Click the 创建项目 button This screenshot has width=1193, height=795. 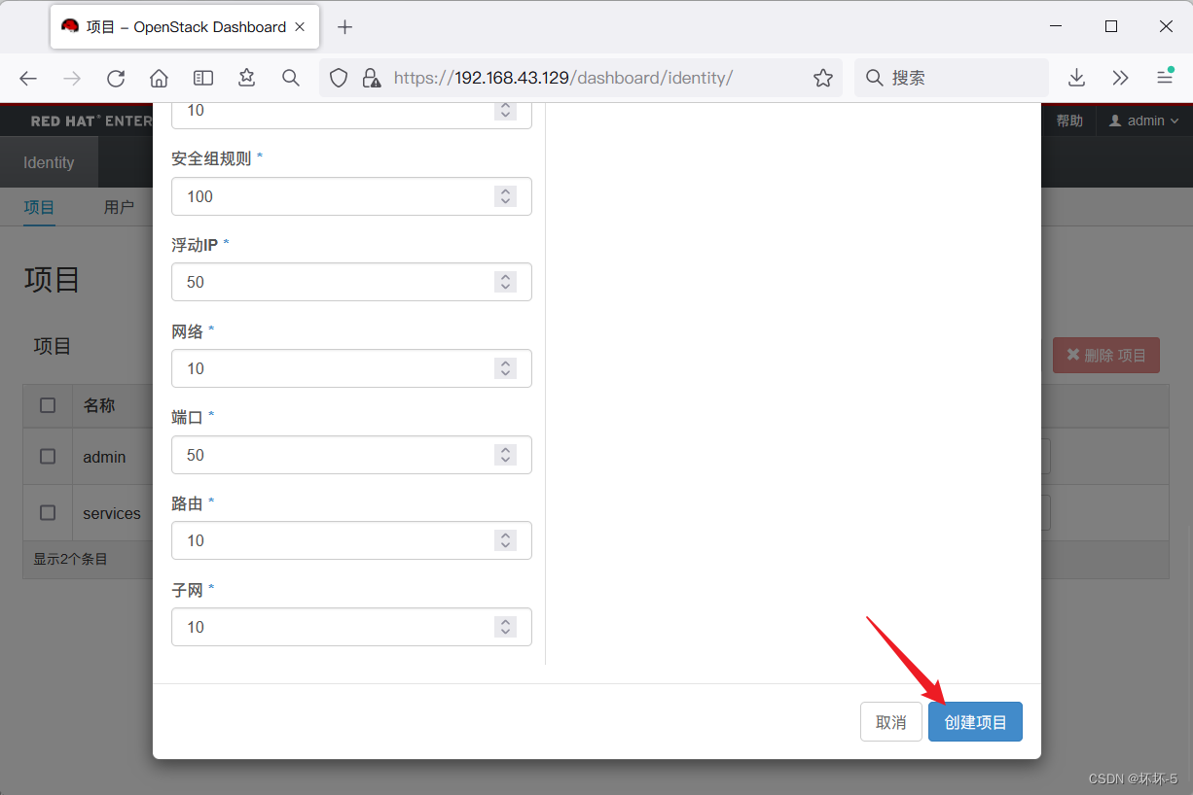[x=975, y=722]
